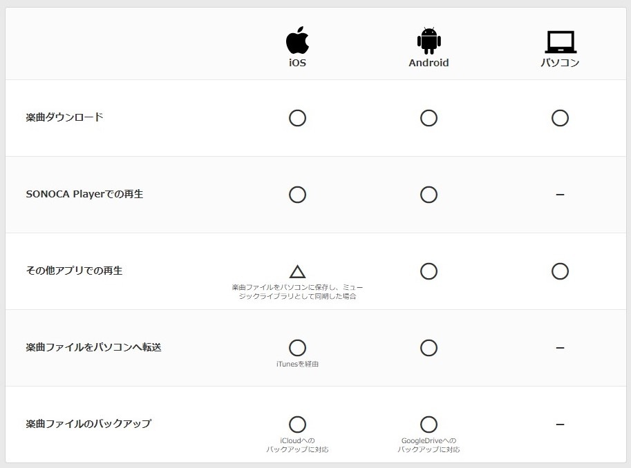
Task: Click Android circle for 楽曲ダウンロード
Action: (428, 118)
